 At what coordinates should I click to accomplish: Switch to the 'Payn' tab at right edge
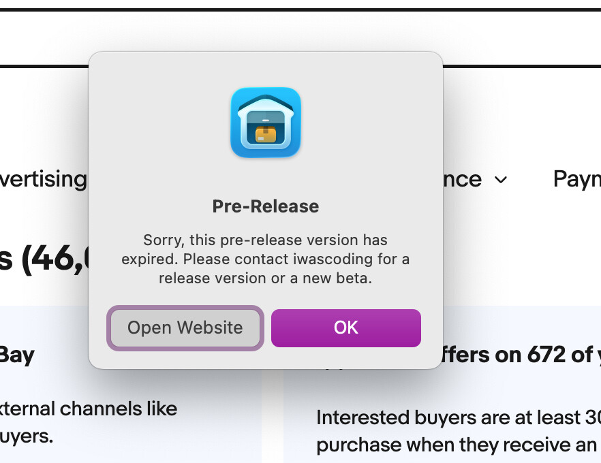click(x=577, y=180)
